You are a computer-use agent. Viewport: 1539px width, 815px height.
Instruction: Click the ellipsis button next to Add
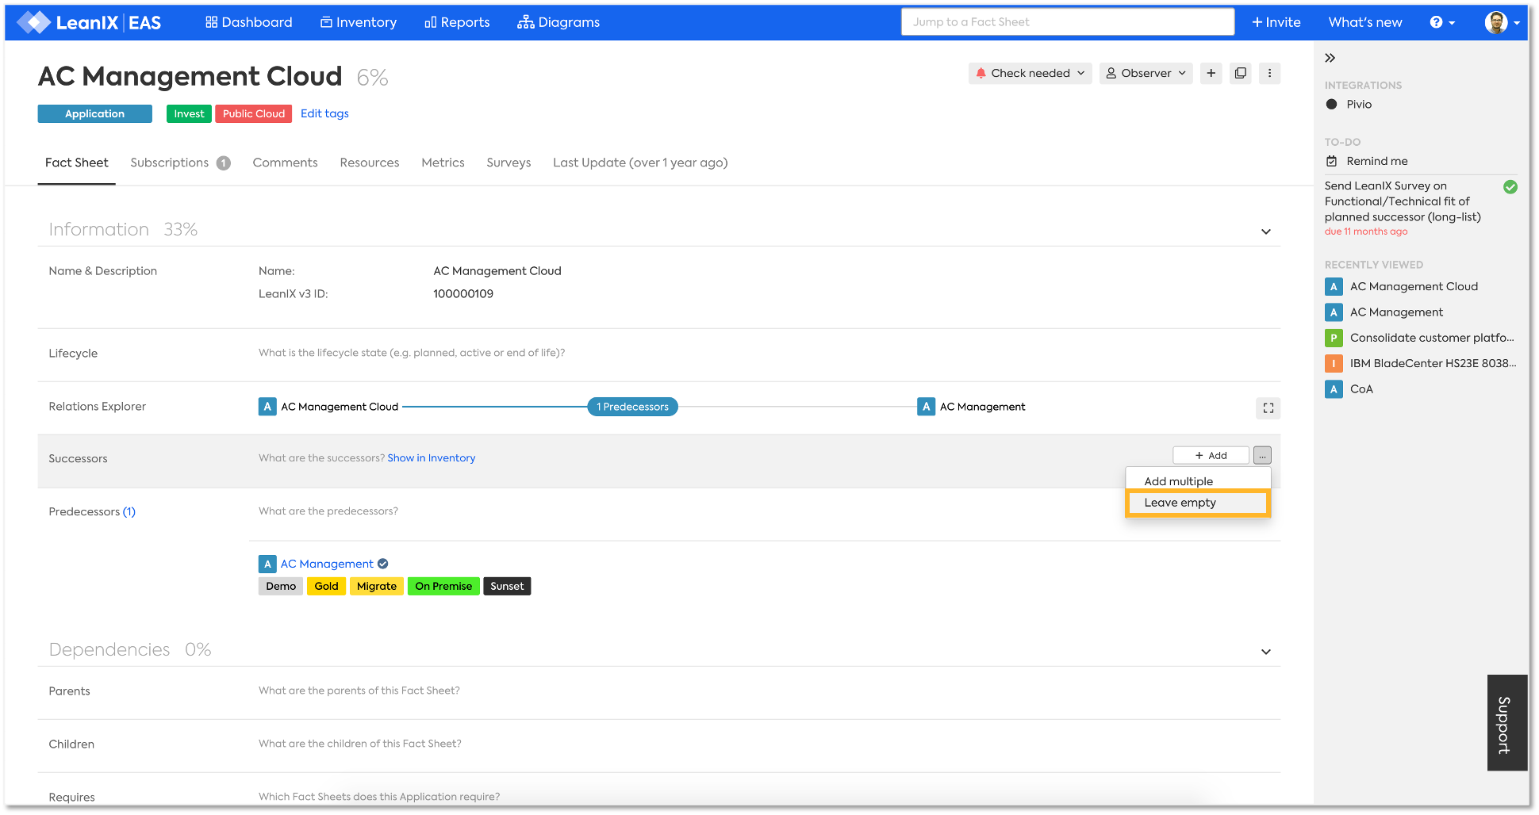click(x=1262, y=455)
